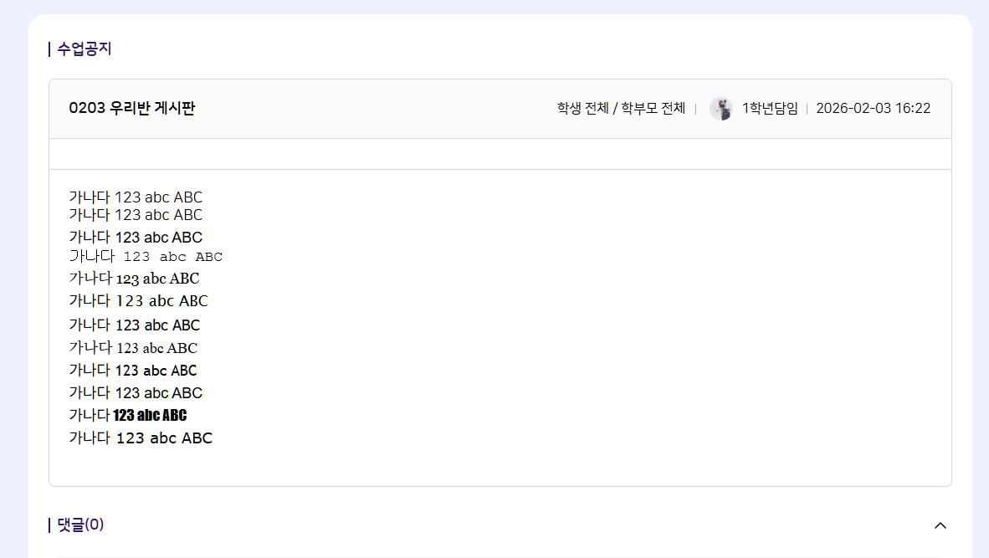Click the seventh line of sample text
This screenshot has height=558, width=989.
click(x=135, y=325)
